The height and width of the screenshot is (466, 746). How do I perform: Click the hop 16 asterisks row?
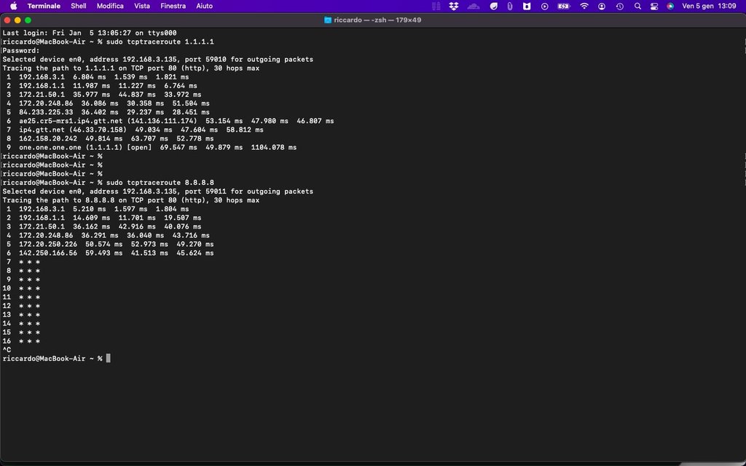21,341
